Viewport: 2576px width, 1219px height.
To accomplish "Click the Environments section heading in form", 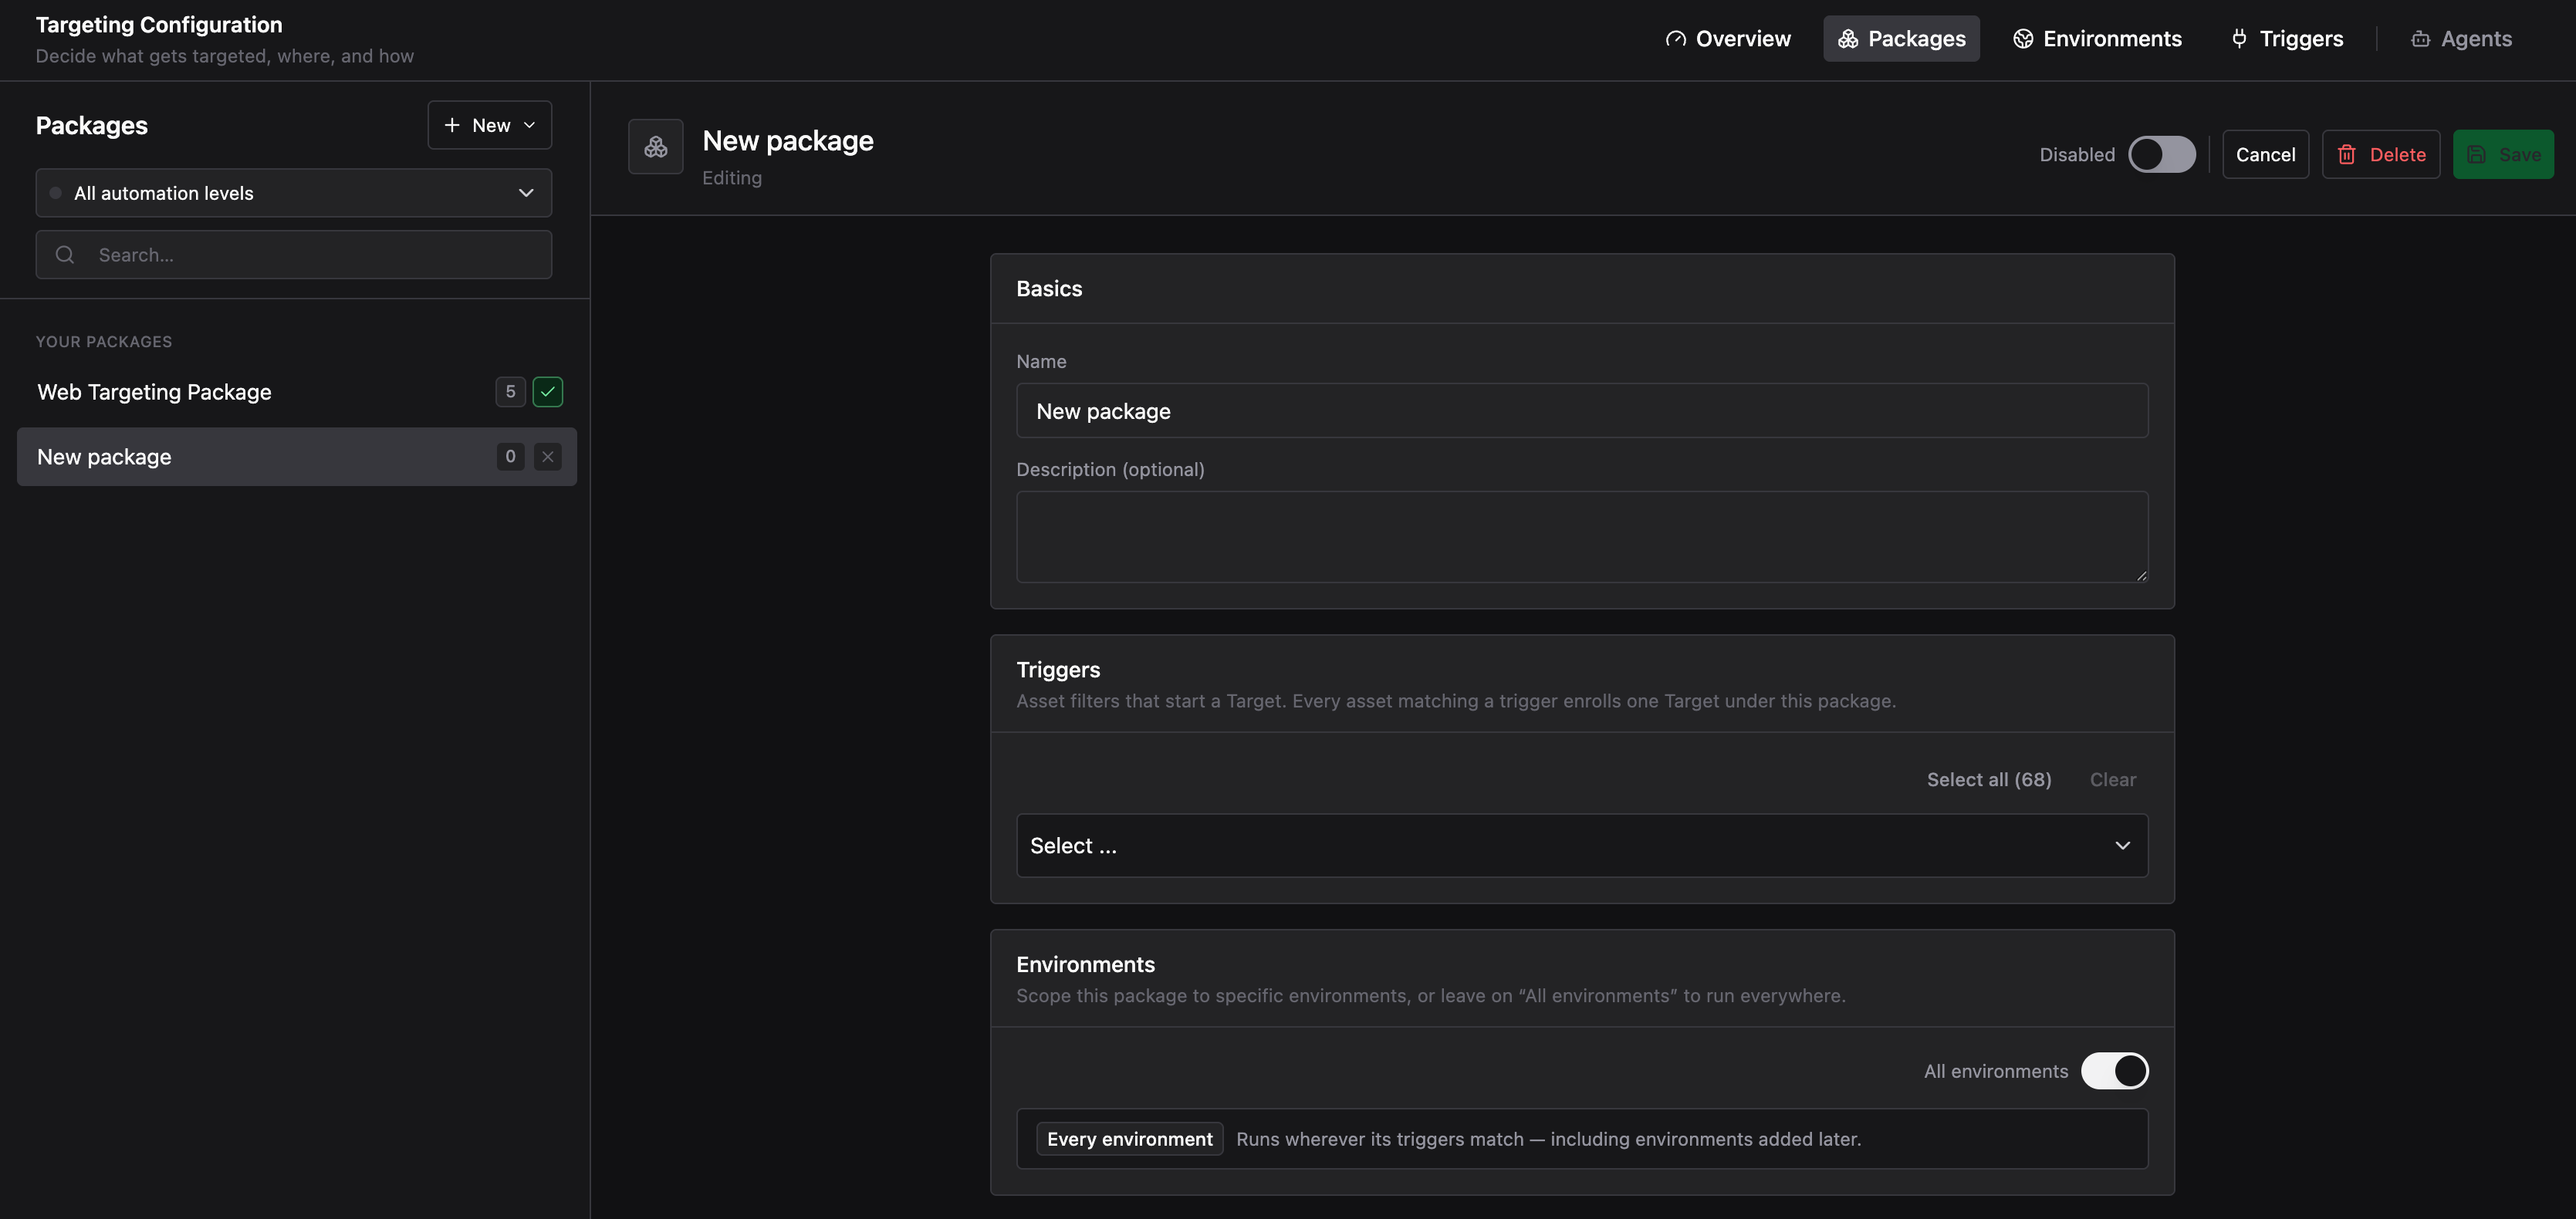I will click(1085, 965).
